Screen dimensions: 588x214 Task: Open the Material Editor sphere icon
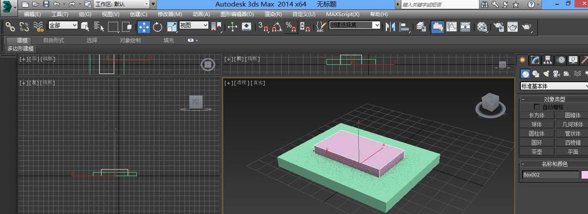[482, 27]
